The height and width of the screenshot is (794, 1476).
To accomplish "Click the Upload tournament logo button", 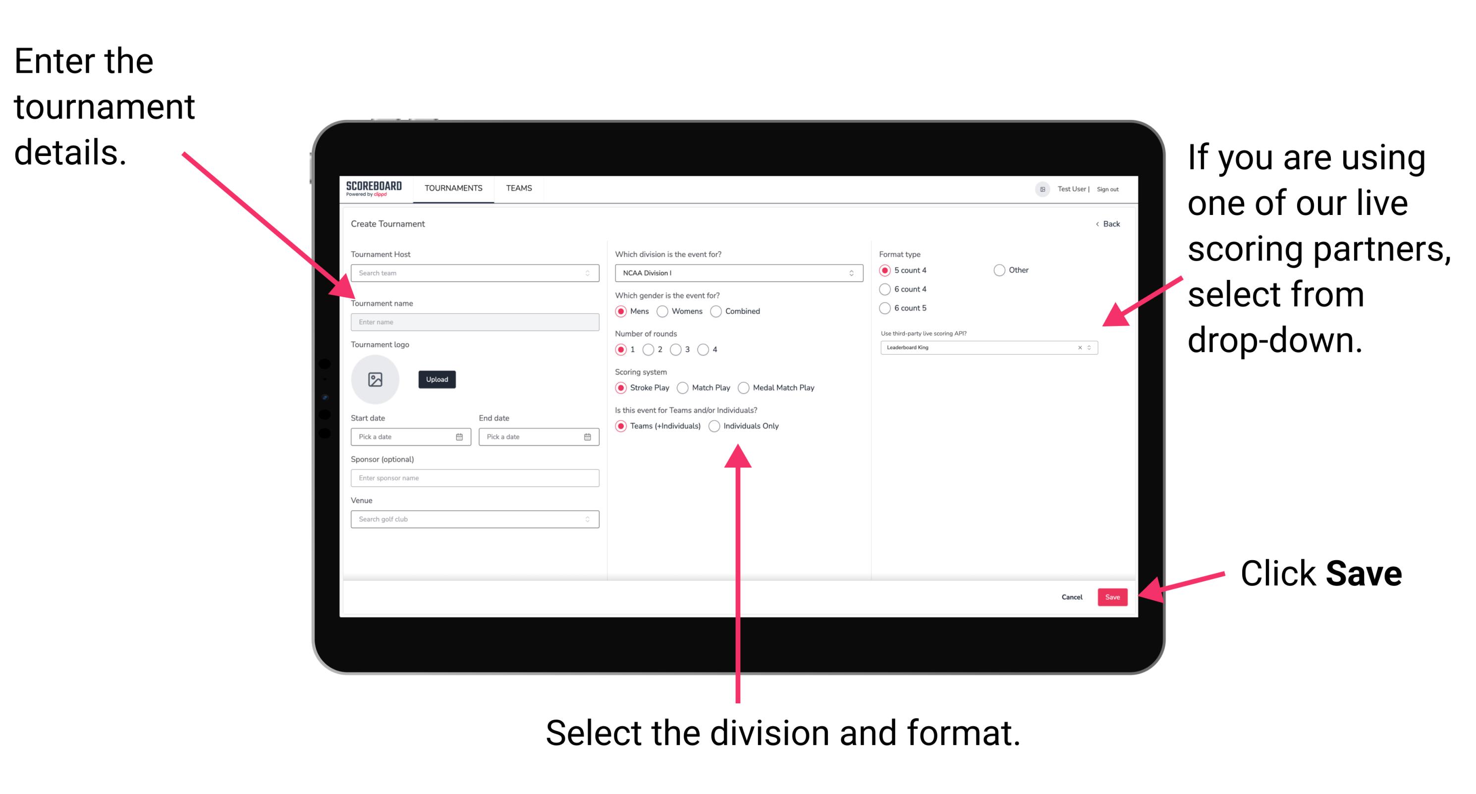I will tap(436, 379).
